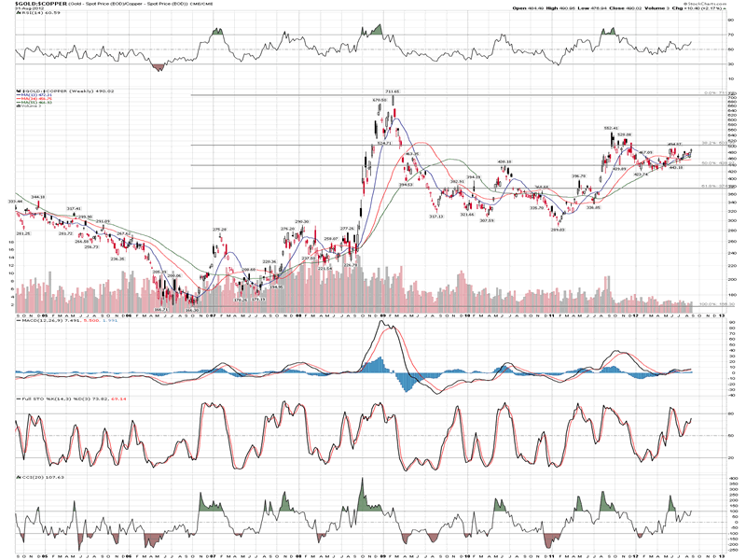Viewport: 746px width, 560px height.
Task: Click the High value in header
Action: (565, 8)
